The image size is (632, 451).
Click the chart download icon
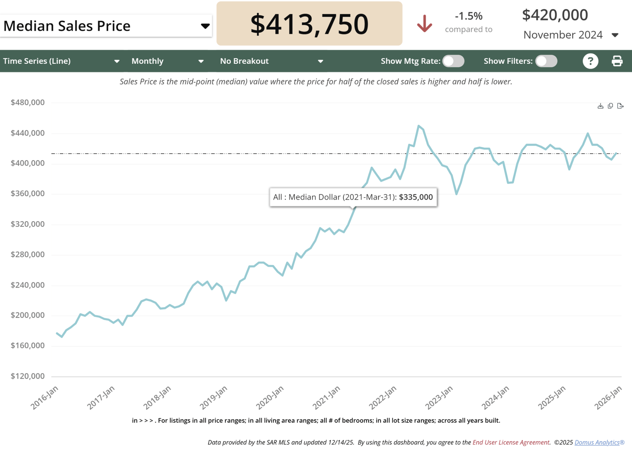point(600,106)
